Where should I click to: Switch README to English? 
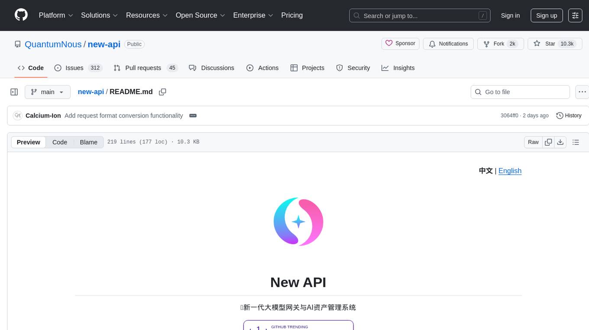[510, 171]
